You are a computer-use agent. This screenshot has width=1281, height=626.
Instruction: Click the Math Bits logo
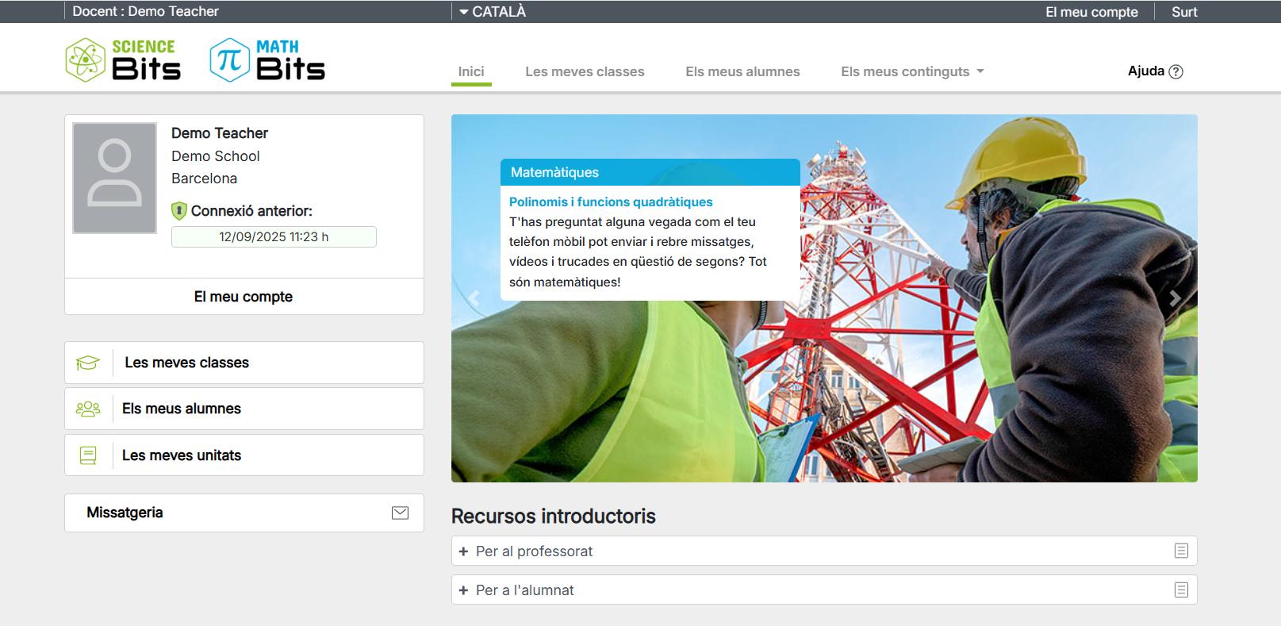(x=267, y=60)
